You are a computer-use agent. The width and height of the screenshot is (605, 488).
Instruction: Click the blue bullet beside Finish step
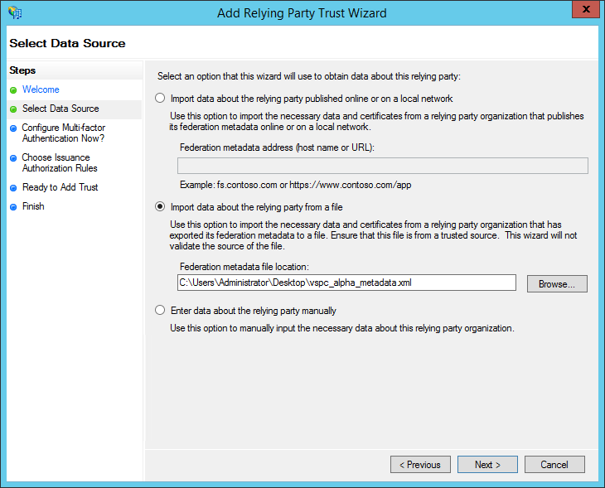(13, 206)
